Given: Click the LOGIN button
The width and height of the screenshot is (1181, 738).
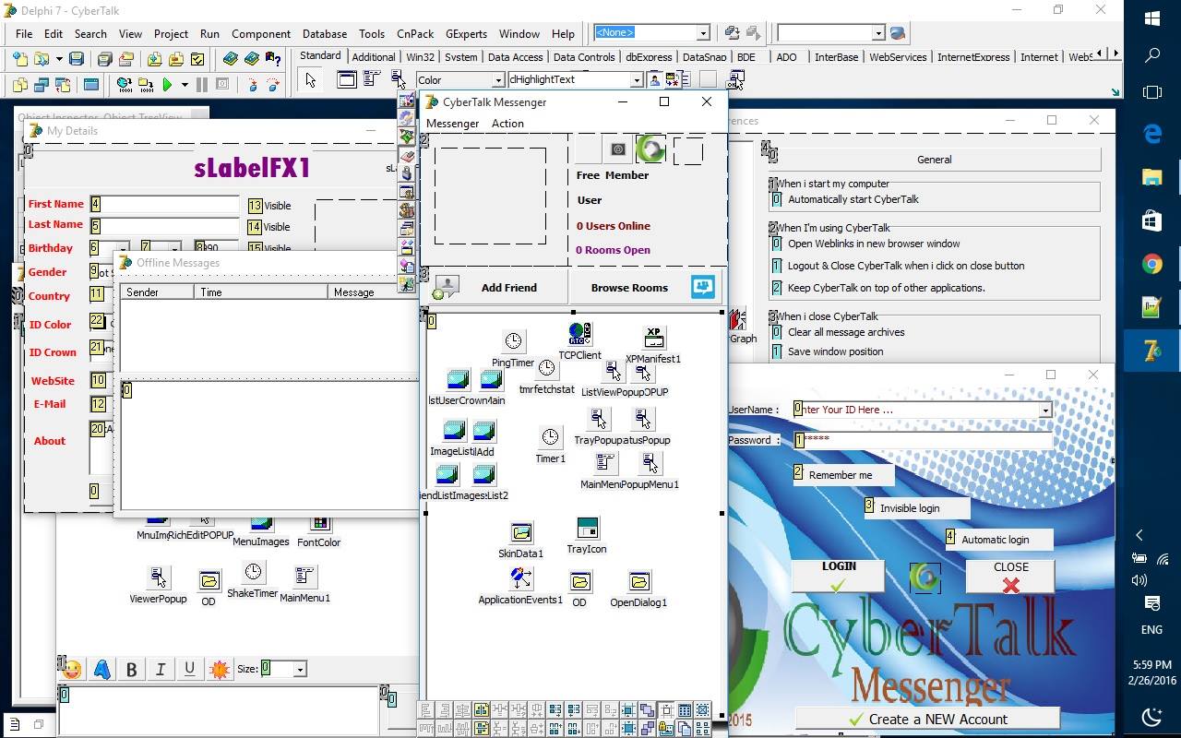Looking at the screenshot, I should click(x=838, y=577).
